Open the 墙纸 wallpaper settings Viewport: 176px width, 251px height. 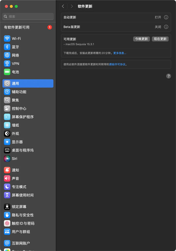[28, 125]
